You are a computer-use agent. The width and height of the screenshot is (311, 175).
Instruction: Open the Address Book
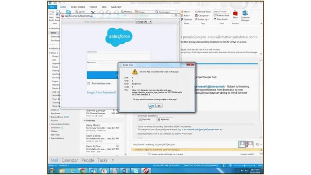click(222, 15)
